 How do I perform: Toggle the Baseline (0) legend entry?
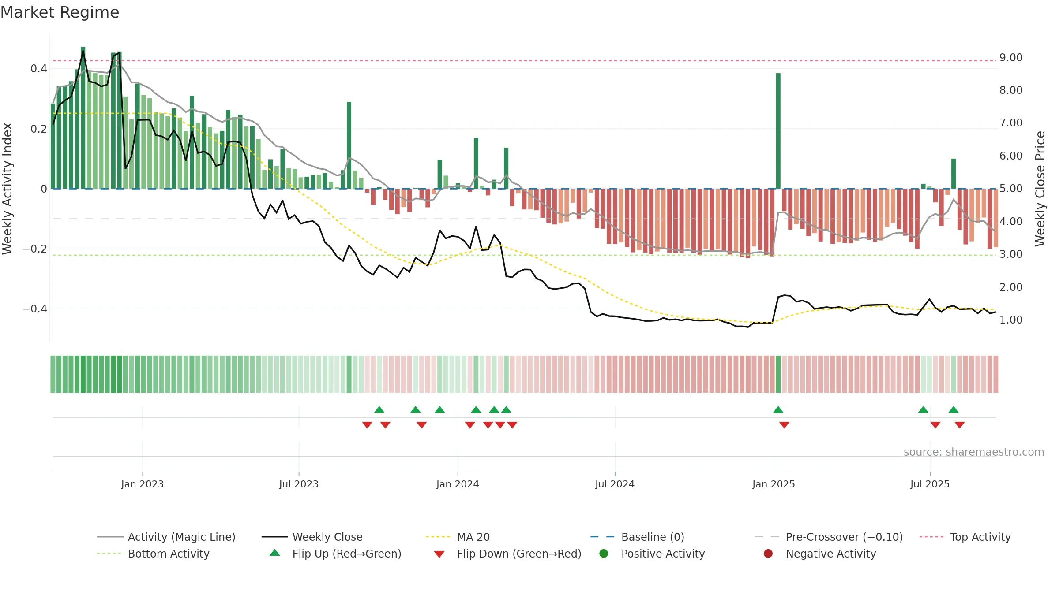click(637, 537)
